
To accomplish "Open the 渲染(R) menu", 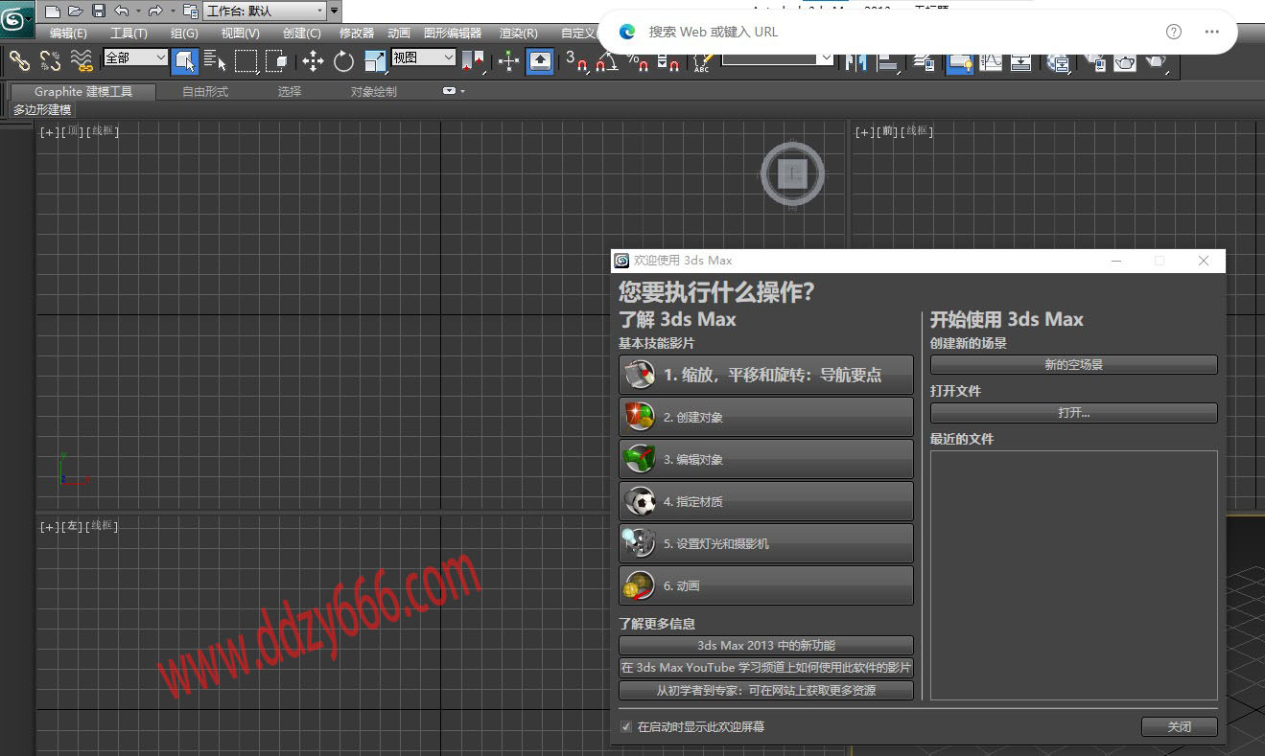I will [x=518, y=34].
